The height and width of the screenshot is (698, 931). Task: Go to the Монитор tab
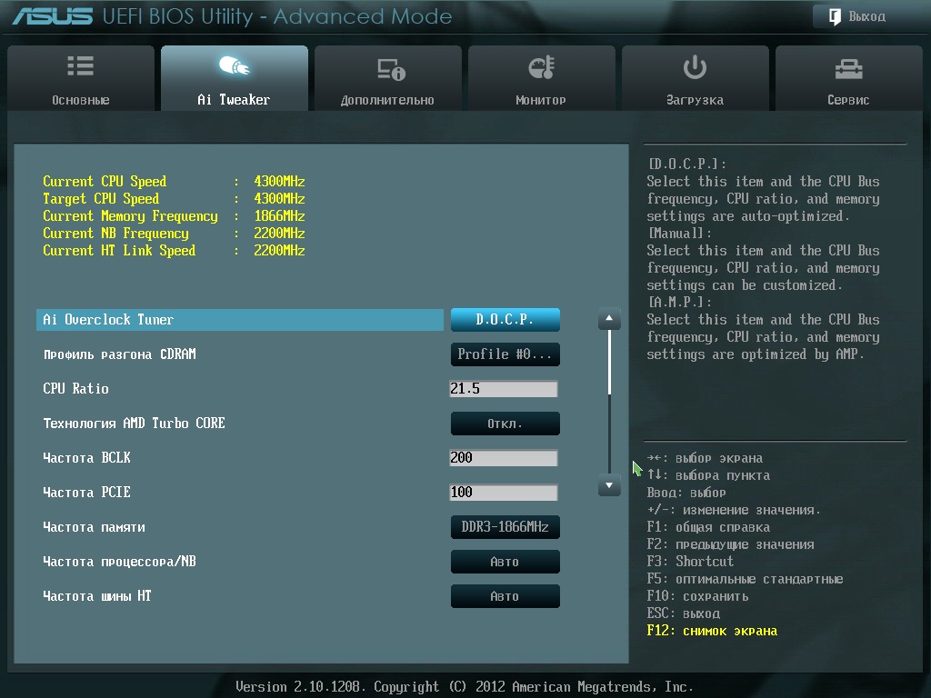542,78
